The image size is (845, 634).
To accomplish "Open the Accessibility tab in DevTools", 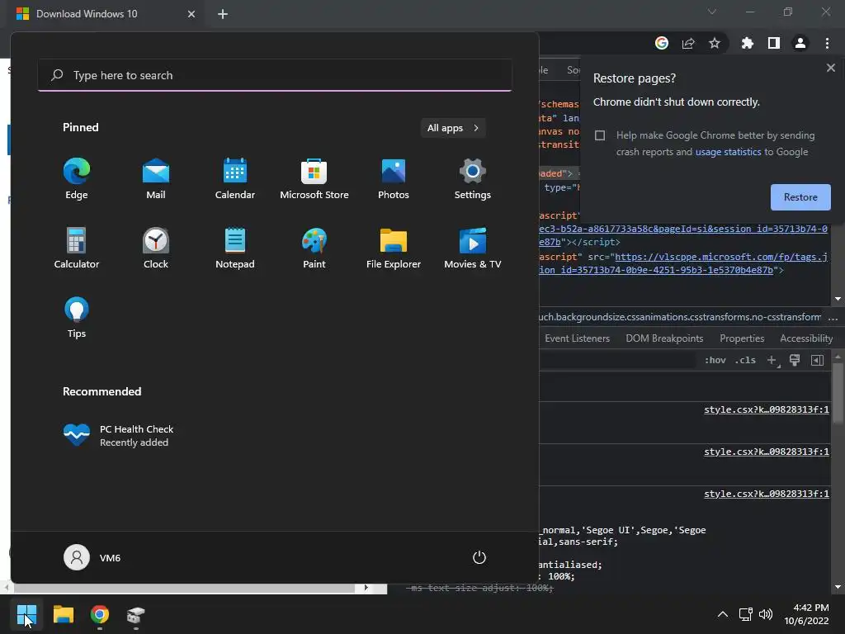I will 806,338.
